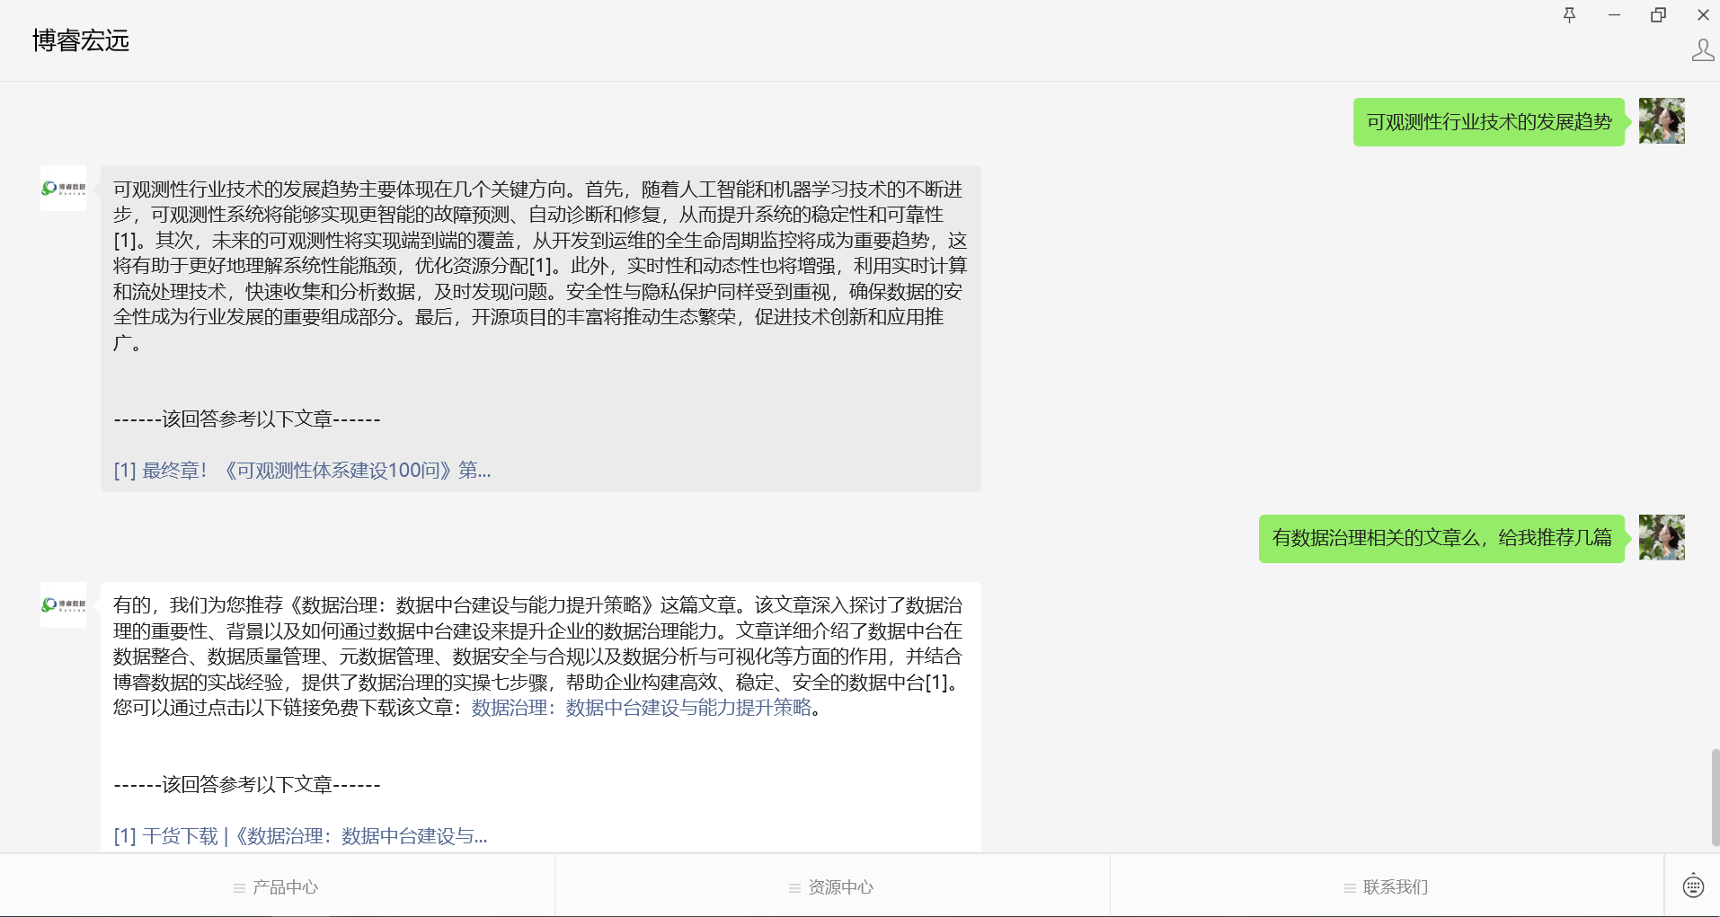This screenshot has width=1720, height=917.
Task: Select the green message 可观测性行业技术的发展趋势
Action: 1488,122
